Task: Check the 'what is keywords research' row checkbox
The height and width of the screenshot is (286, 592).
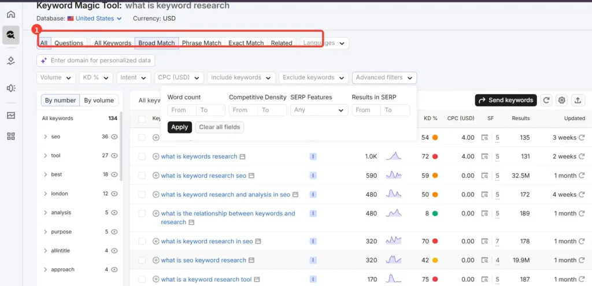Action: [x=142, y=156]
